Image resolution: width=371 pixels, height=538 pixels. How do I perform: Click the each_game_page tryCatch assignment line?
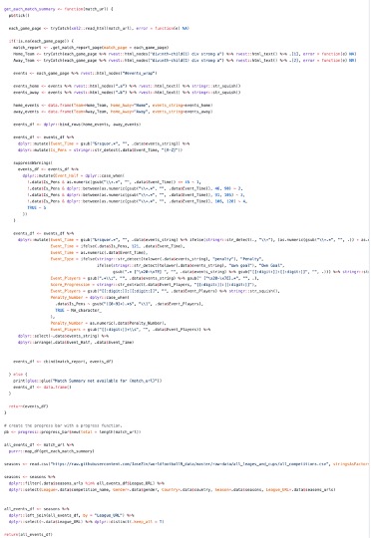tap(99, 28)
